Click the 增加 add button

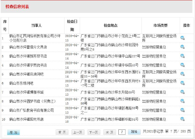point(13,132)
